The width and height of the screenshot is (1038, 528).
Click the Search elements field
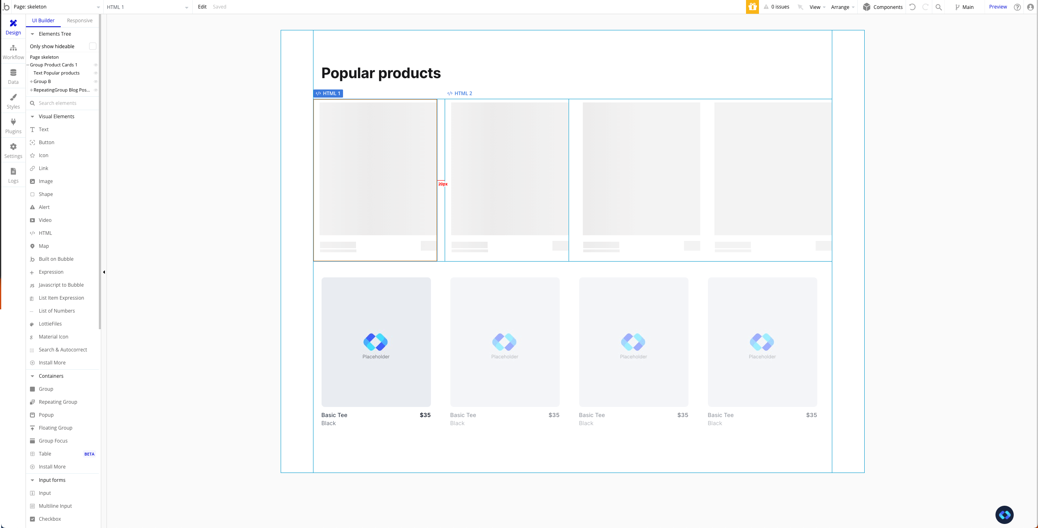[65, 103]
